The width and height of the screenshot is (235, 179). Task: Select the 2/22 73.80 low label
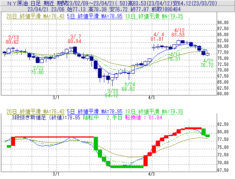click(x=37, y=70)
